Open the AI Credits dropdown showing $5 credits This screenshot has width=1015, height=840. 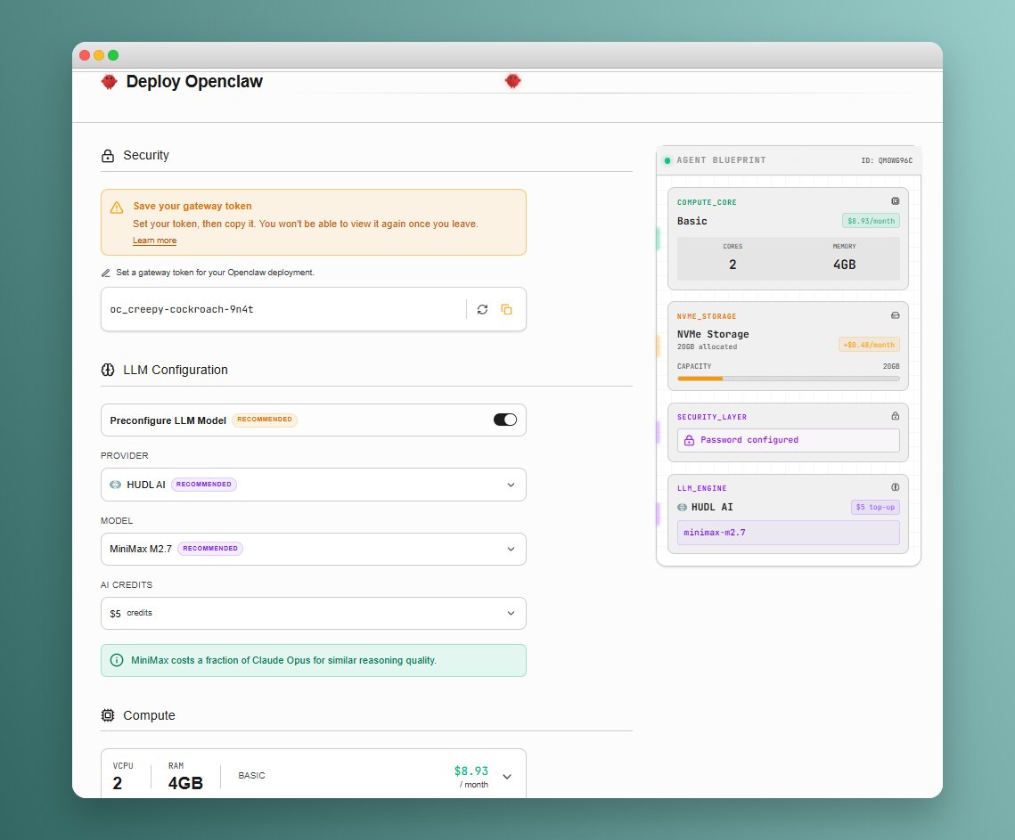pyautogui.click(x=314, y=613)
